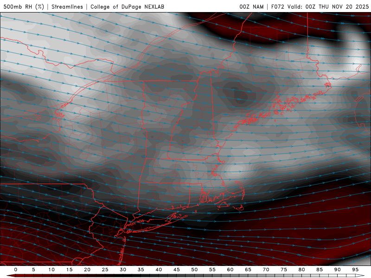This screenshot has width=371, height=278.
Task: Click the '65' colorbar label
Action: click(248, 270)
